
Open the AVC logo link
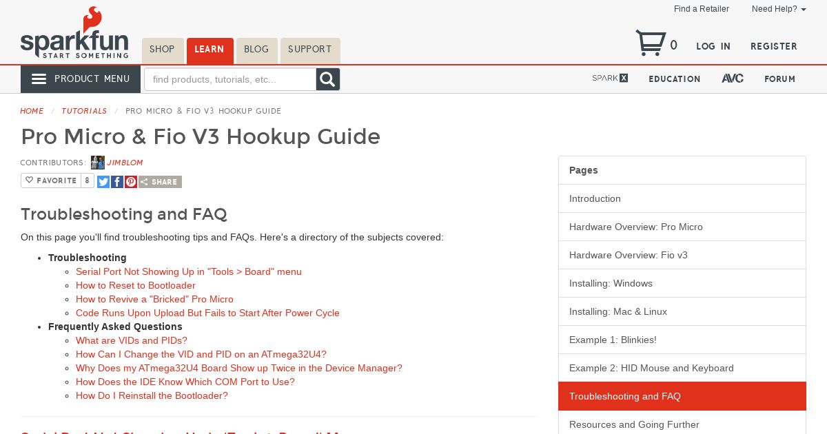click(733, 79)
